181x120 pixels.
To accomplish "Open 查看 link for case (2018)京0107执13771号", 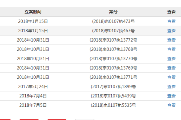I will [172, 77].
